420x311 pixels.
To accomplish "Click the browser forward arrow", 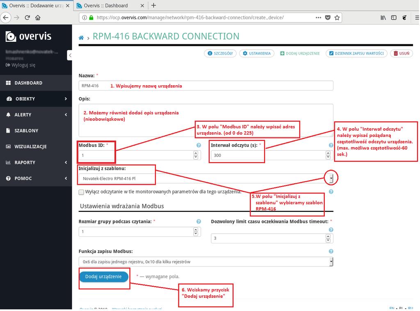I will (x=16, y=18).
